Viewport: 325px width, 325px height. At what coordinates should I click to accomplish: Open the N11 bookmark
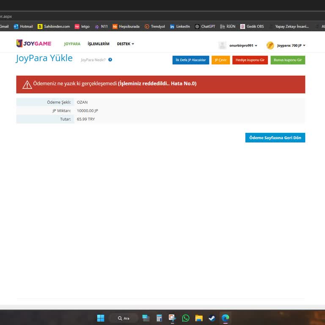(101, 27)
